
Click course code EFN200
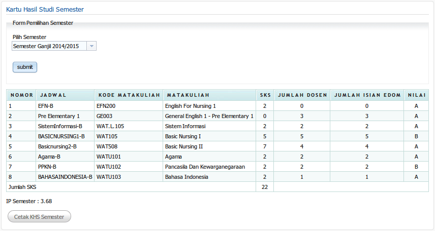point(106,106)
